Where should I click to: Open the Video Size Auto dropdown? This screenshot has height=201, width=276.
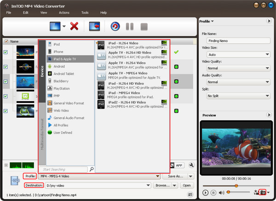238,55
